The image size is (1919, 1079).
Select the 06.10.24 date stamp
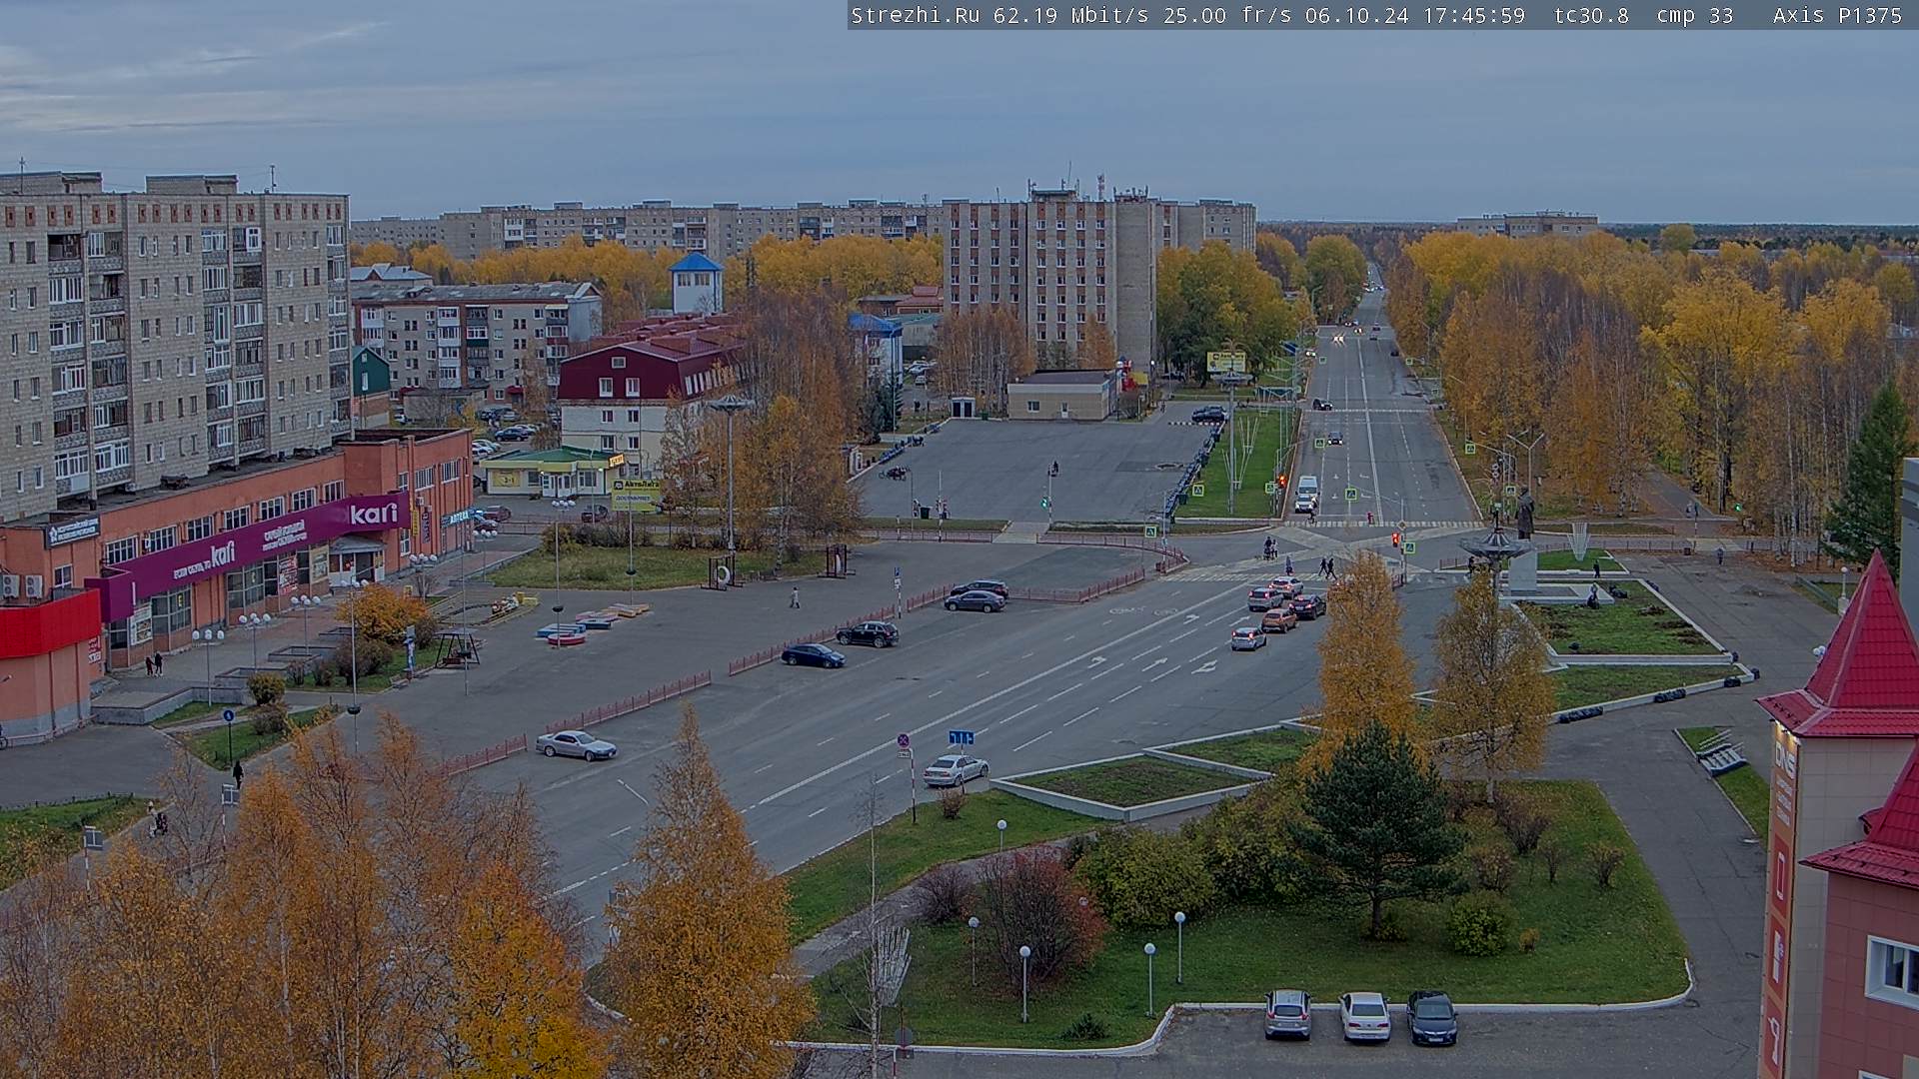(x=1357, y=15)
